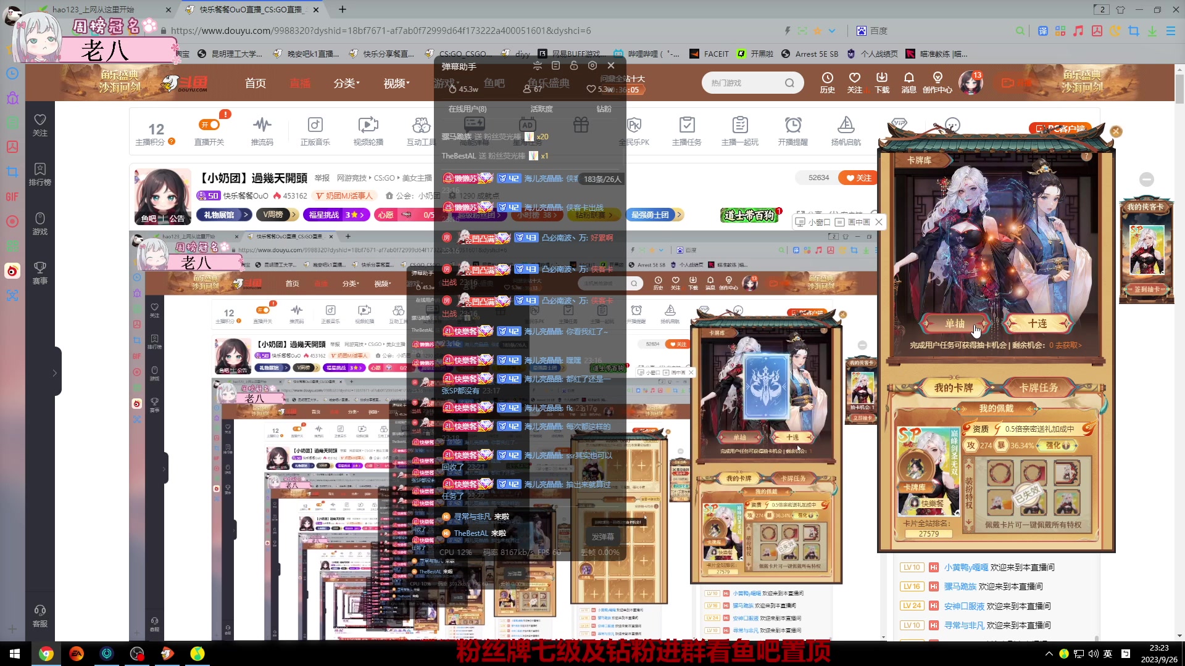Open the 扬帆启航 sailboat icon
The width and height of the screenshot is (1185, 666).
pyautogui.click(x=846, y=131)
